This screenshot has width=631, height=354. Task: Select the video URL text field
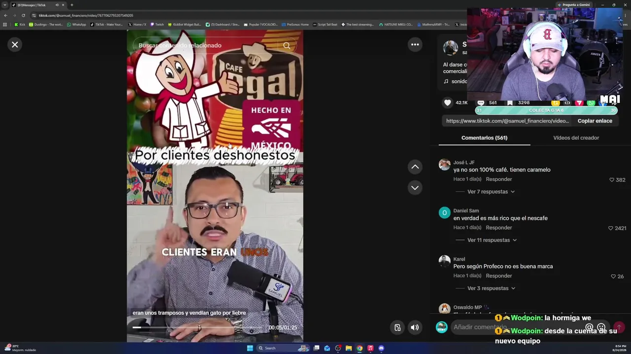pos(507,121)
